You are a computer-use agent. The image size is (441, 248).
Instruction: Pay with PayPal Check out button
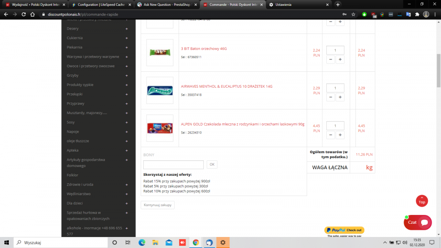(x=344, y=230)
